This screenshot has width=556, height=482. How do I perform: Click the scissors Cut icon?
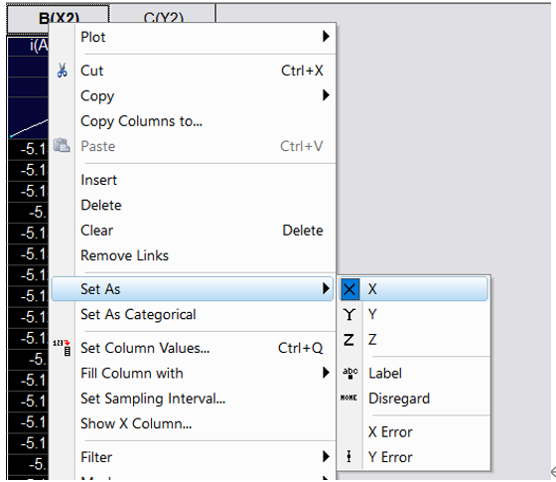[x=62, y=71]
